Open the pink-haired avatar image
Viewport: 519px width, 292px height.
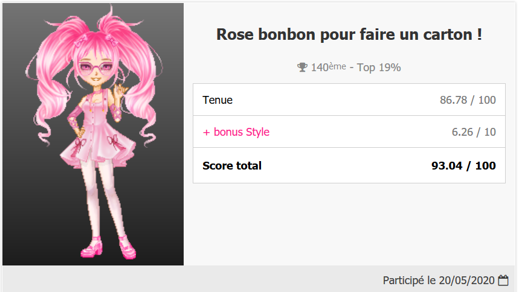coord(93,134)
